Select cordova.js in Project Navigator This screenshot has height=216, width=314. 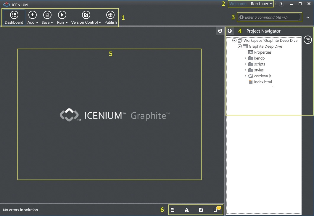point(263,76)
